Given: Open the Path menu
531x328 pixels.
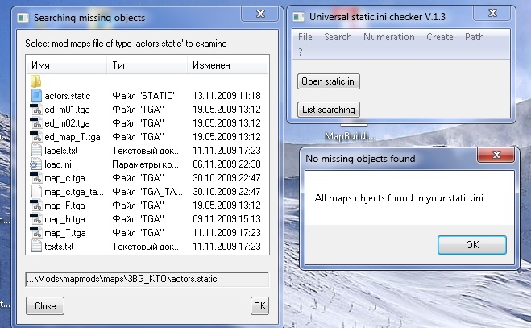Looking at the screenshot, I should (474, 37).
